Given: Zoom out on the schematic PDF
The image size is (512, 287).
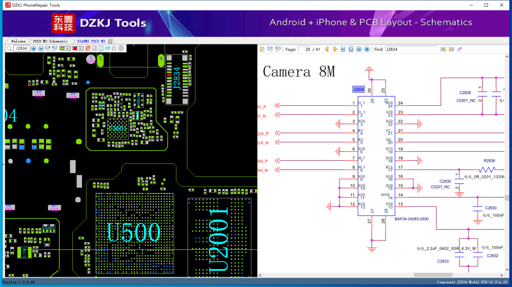Looking at the screenshot, I should (359, 49).
